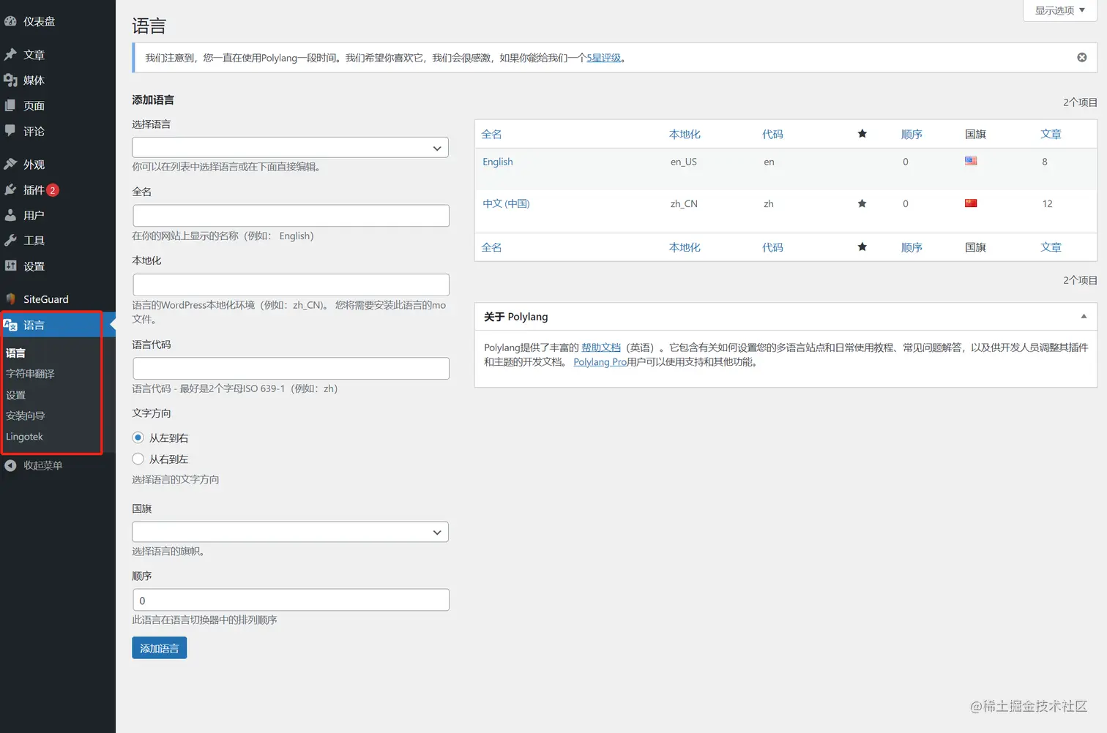Click the 媒体 media icon in sidebar
This screenshot has height=733, width=1107.
tap(10, 80)
